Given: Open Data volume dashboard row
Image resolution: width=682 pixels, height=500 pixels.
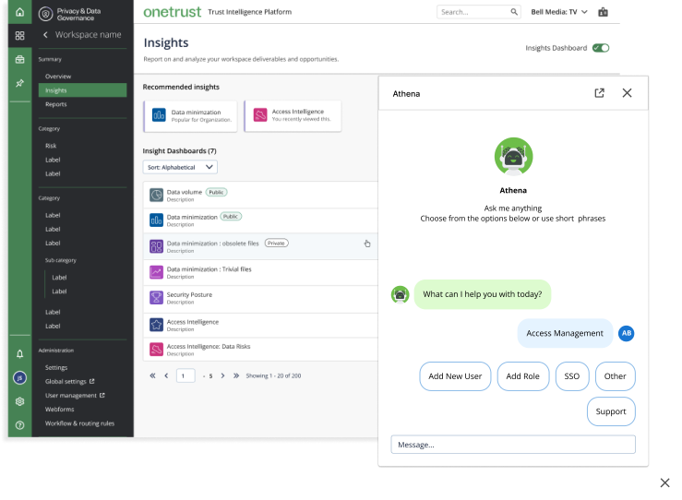Looking at the screenshot, I should click(x=260, y=196).
